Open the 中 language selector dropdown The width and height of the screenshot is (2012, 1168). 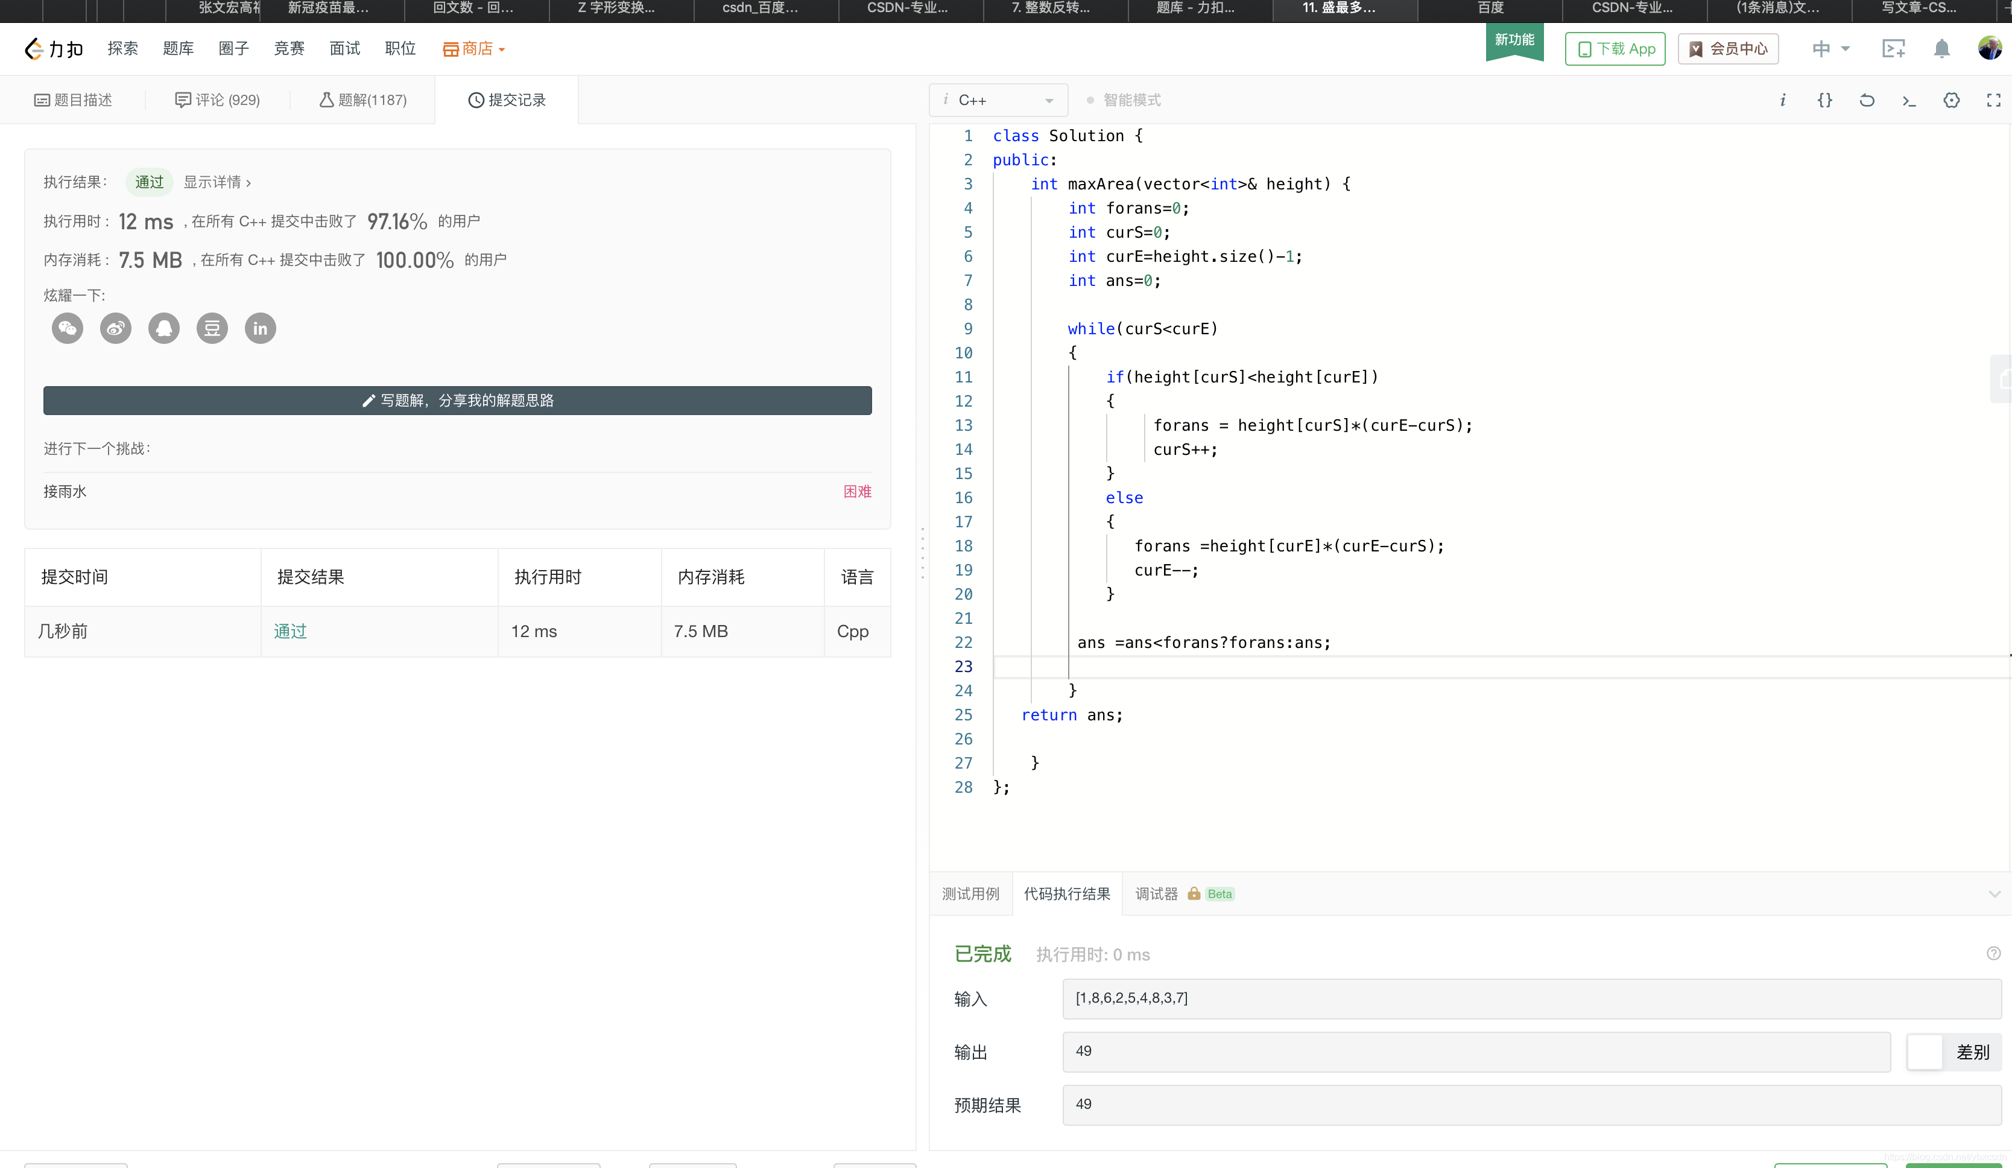click(1830, 49)
